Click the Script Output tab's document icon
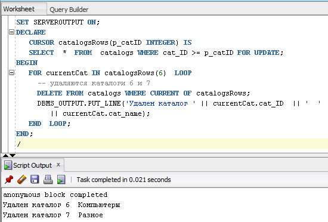Screen dimensions: 328x222 coord(8,165)
